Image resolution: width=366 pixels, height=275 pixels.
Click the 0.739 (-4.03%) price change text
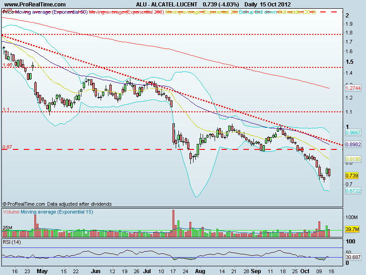[221, 5]
